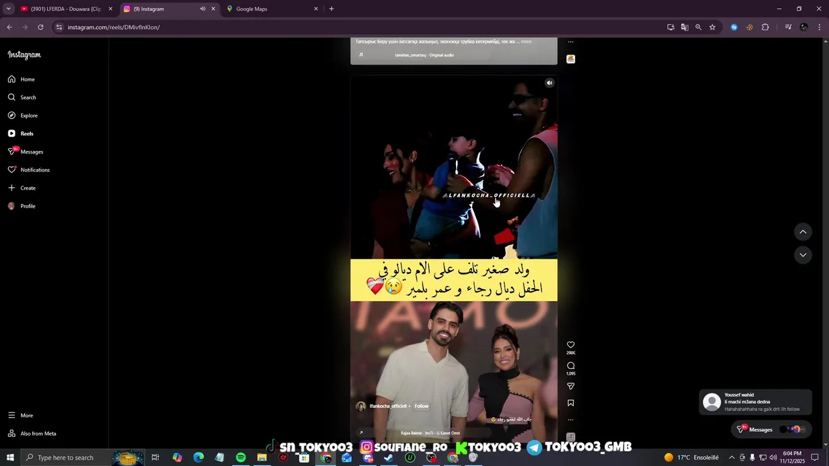The image size is (829, 466).
Task: Open the Windows Start menu
Action: point(10,458)
